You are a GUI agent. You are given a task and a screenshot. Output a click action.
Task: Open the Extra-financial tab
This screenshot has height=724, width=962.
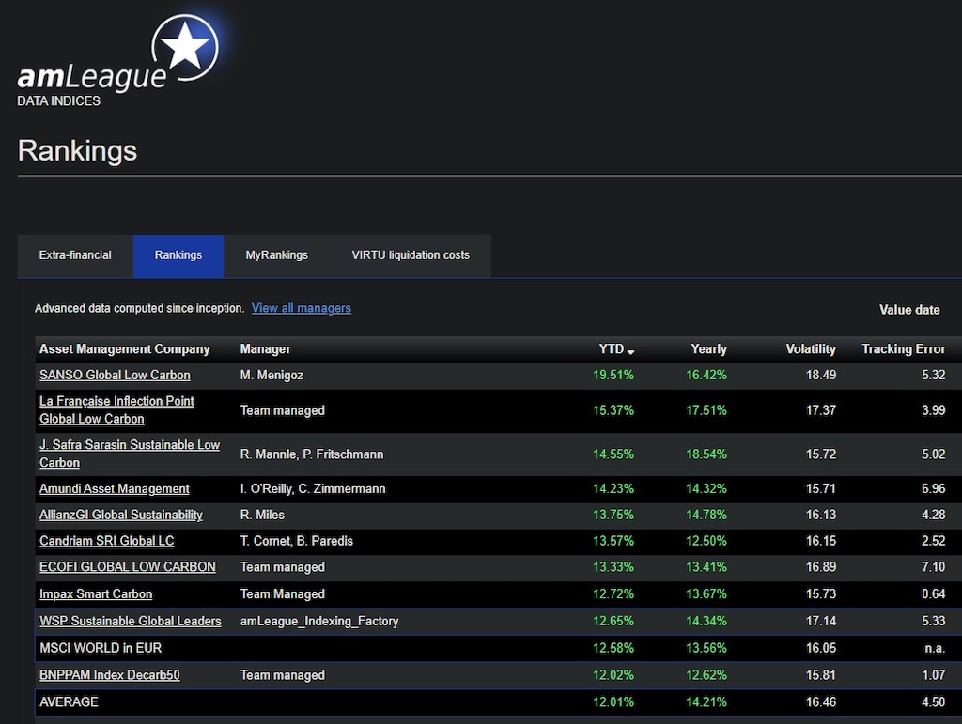[75, 255]
